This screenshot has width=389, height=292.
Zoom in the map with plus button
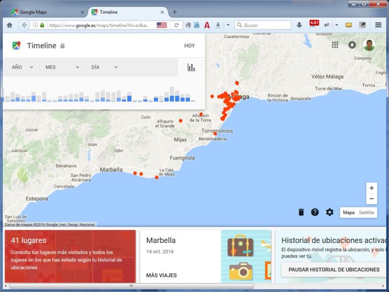click(371, 188)
